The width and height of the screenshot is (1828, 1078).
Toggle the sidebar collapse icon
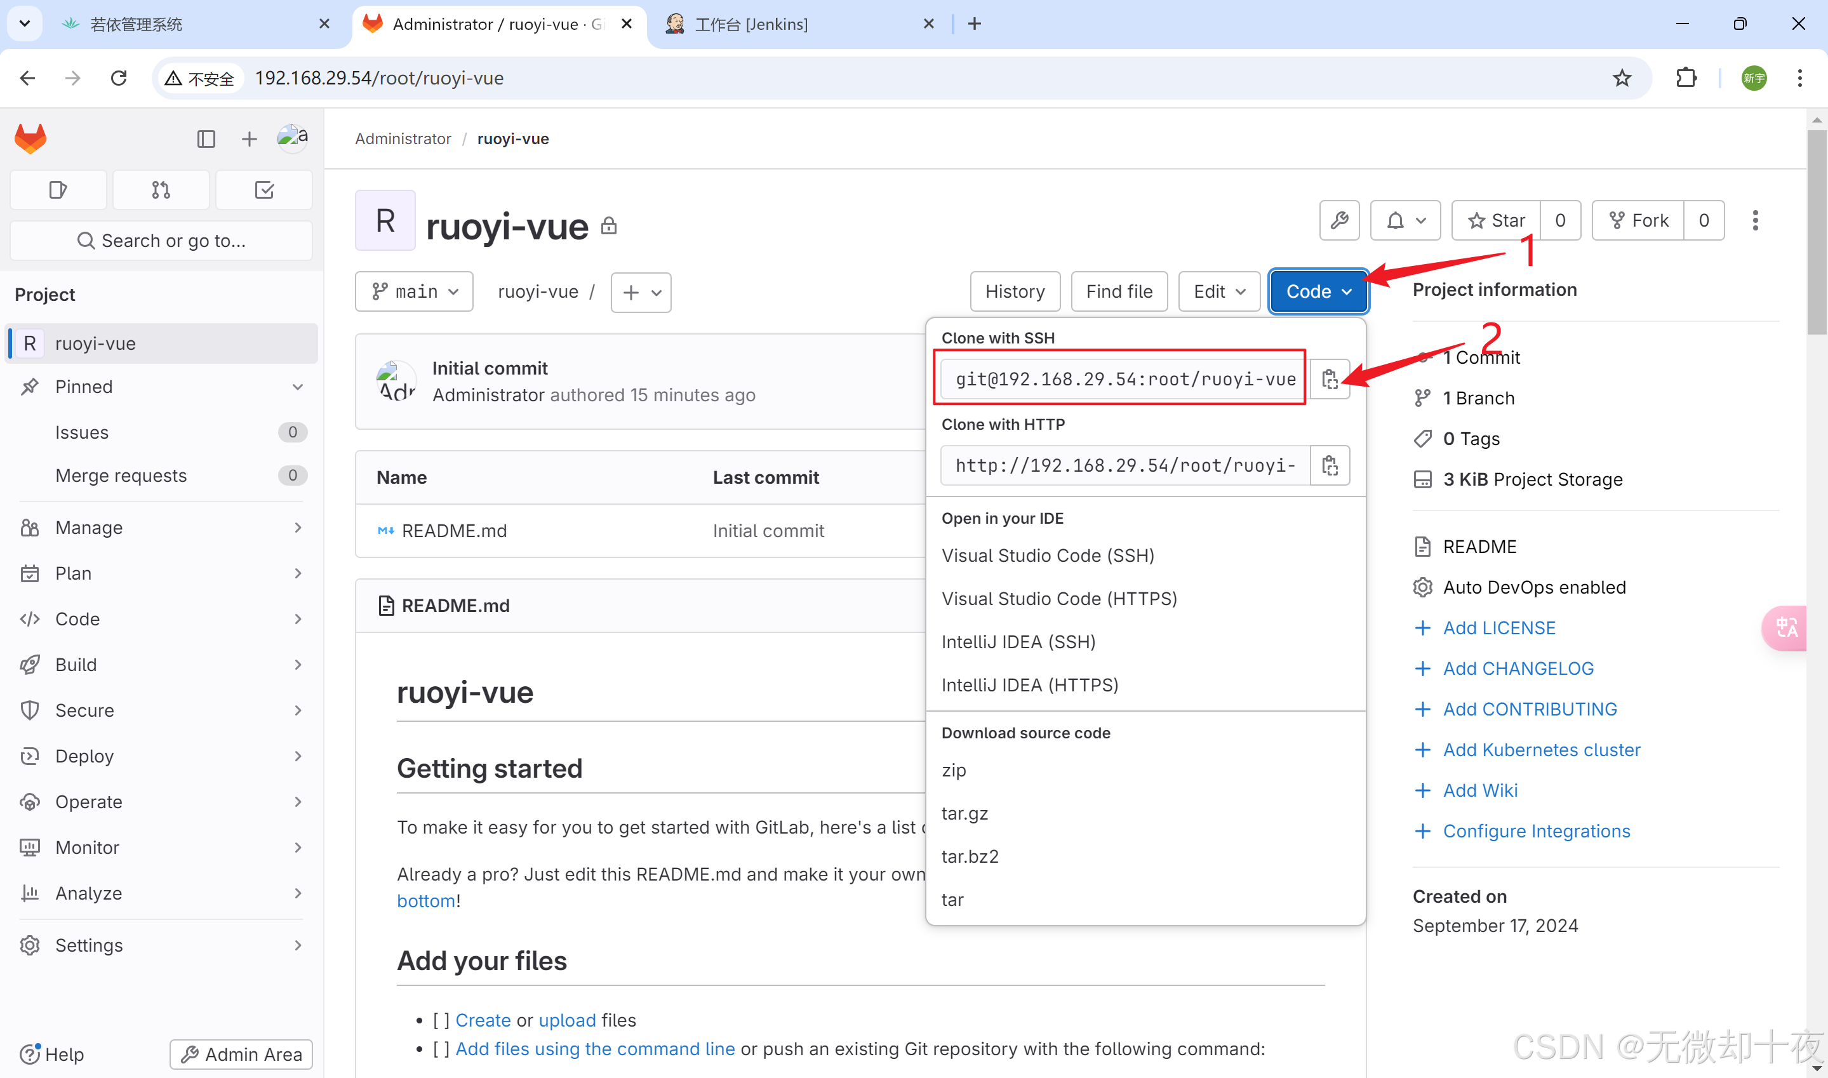click(x=206, y=139)
